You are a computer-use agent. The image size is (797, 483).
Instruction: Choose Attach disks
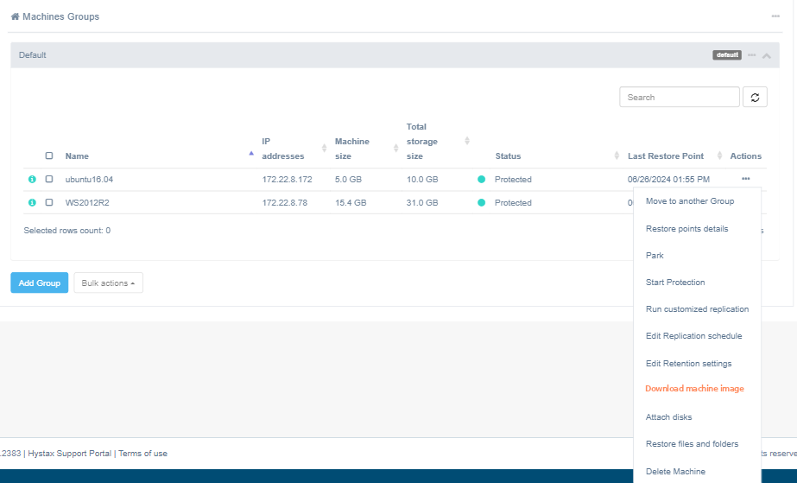point(668,417)
